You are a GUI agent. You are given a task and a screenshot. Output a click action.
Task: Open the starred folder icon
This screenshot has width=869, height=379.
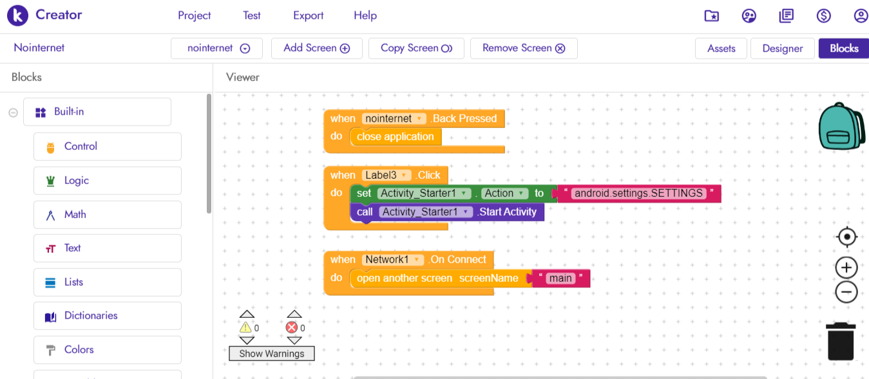[711, 16]
